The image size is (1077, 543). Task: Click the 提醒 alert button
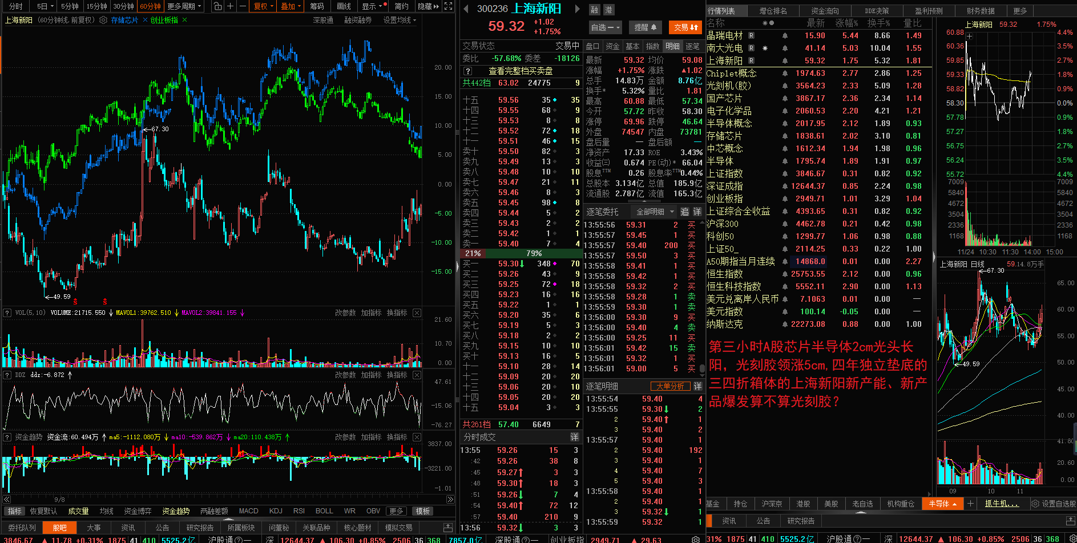click(646, 27)
